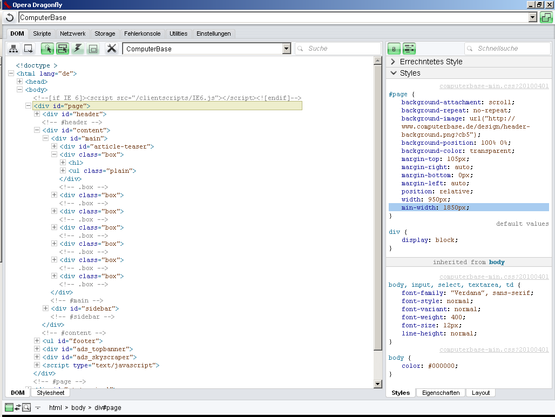Click the reload icon beside the top ComputerBase field
555x417 pixels.
tap(10, 17)
